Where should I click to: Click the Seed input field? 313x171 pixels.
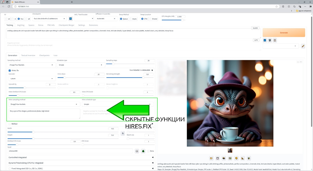click(x=70, y=151)
